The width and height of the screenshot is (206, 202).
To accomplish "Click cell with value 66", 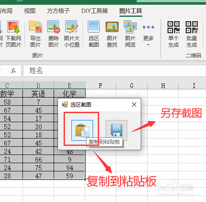I will point(38,159).
